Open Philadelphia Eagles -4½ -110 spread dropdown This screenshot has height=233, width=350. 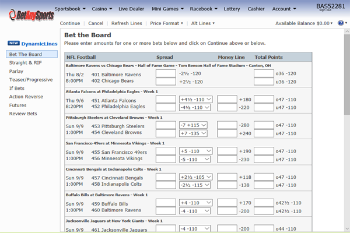coord(195,107)
